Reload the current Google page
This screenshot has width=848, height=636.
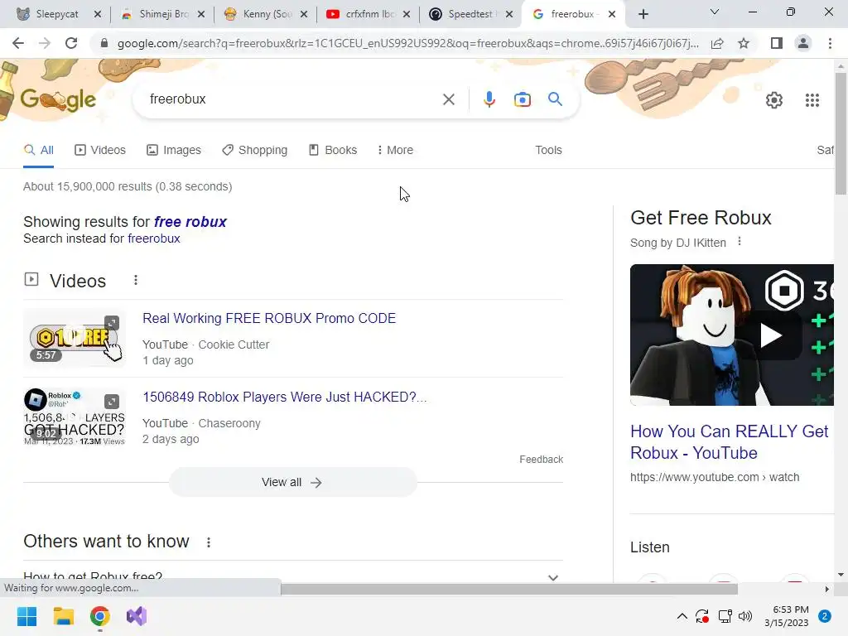click(x=71, y=43)
